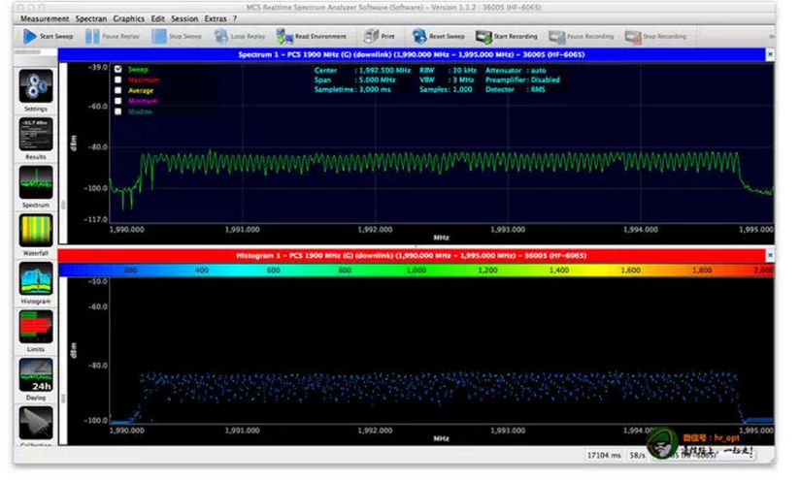
Task: Enable the Maximum trace checkbox
Action: pyautogui.click(x=118, y=80)
